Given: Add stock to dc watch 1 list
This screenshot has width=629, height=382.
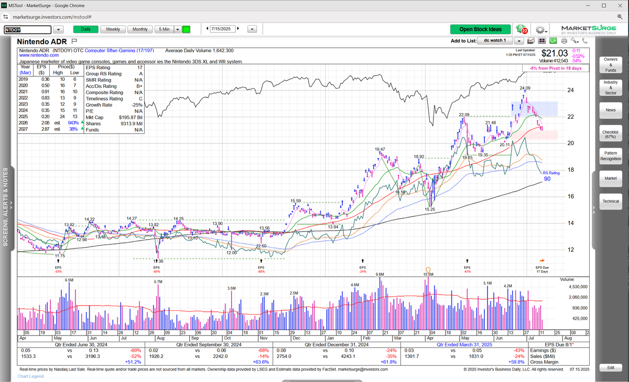Looking at the screenshot, I should click(495, 40).
